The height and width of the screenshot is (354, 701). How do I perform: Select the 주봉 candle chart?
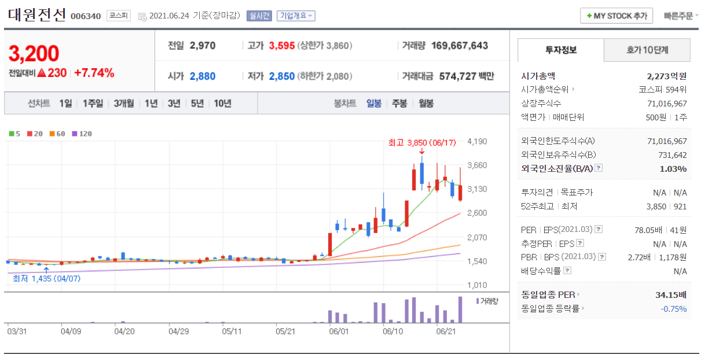(x=399, y=104)
